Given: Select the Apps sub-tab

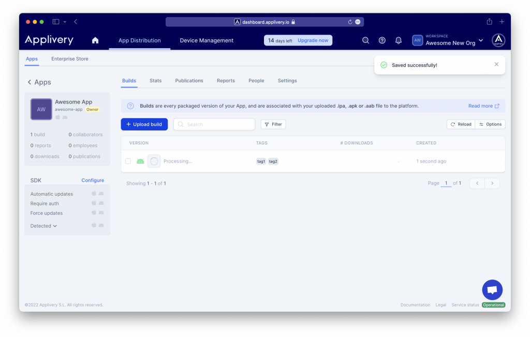Looking at the screenshot, I should click(32, 59).
